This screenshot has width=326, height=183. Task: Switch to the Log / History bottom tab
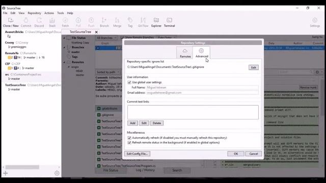click(x=145, y=170)
